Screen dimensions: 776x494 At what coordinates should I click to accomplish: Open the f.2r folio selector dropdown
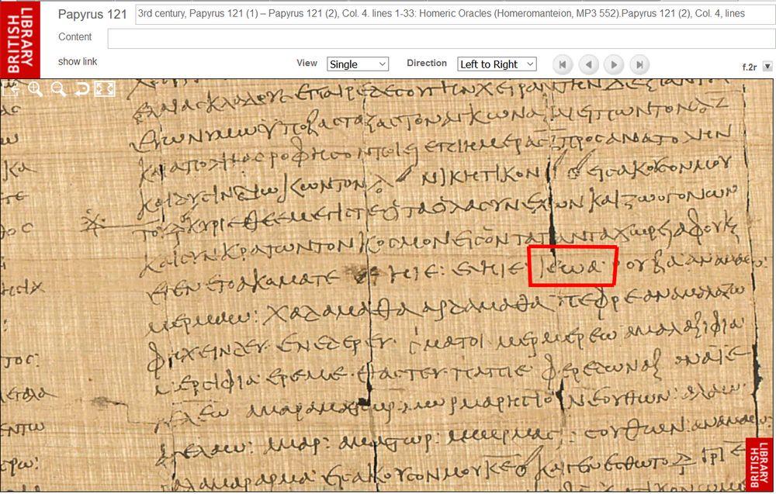[x=767, y=67]
